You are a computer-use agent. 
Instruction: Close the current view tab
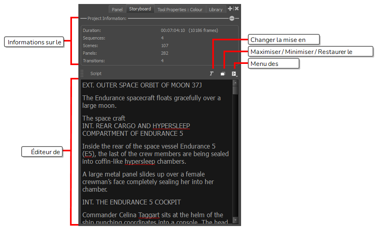237,9
